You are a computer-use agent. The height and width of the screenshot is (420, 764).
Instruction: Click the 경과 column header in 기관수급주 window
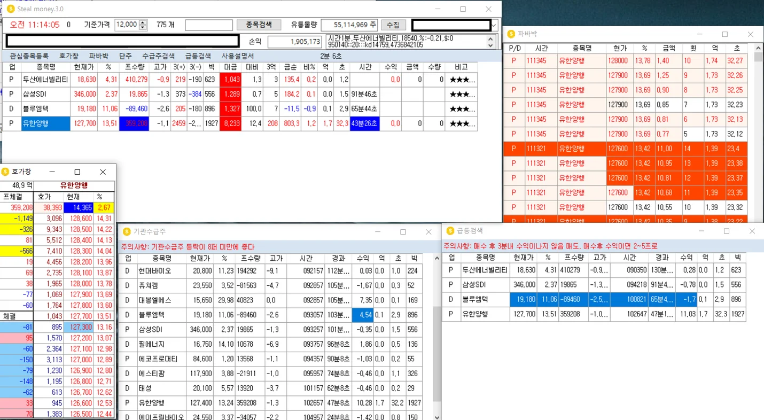338,258
